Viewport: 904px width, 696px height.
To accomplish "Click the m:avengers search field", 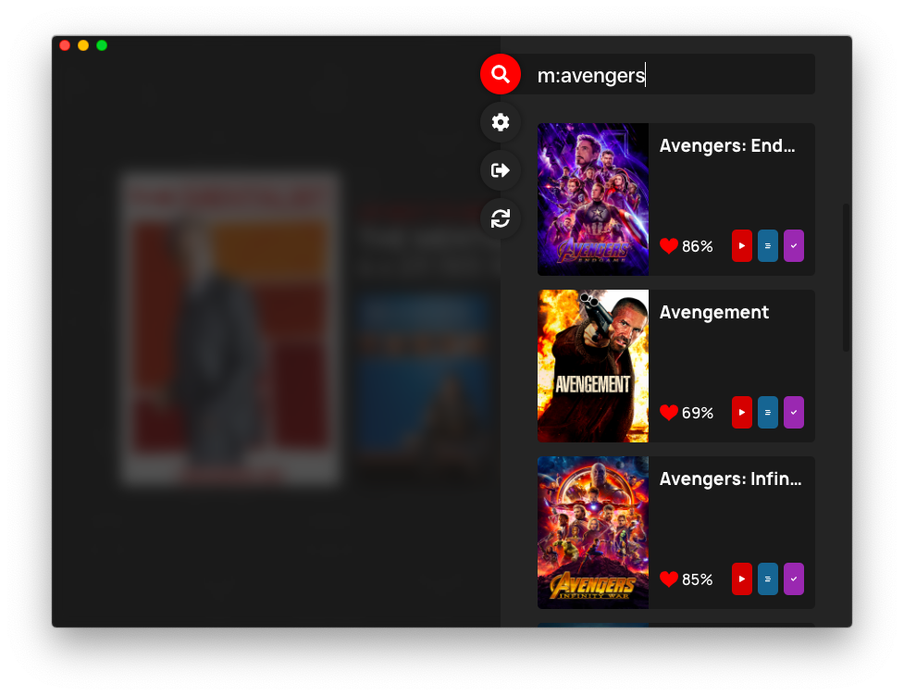I will (671, 75).
